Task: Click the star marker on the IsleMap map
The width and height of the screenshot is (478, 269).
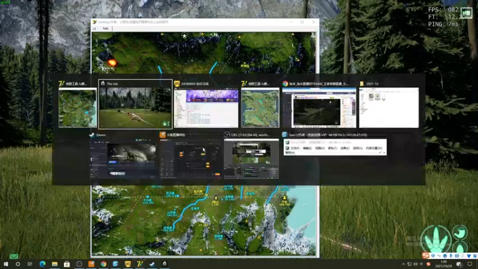Action: click(x=184, y=36)
